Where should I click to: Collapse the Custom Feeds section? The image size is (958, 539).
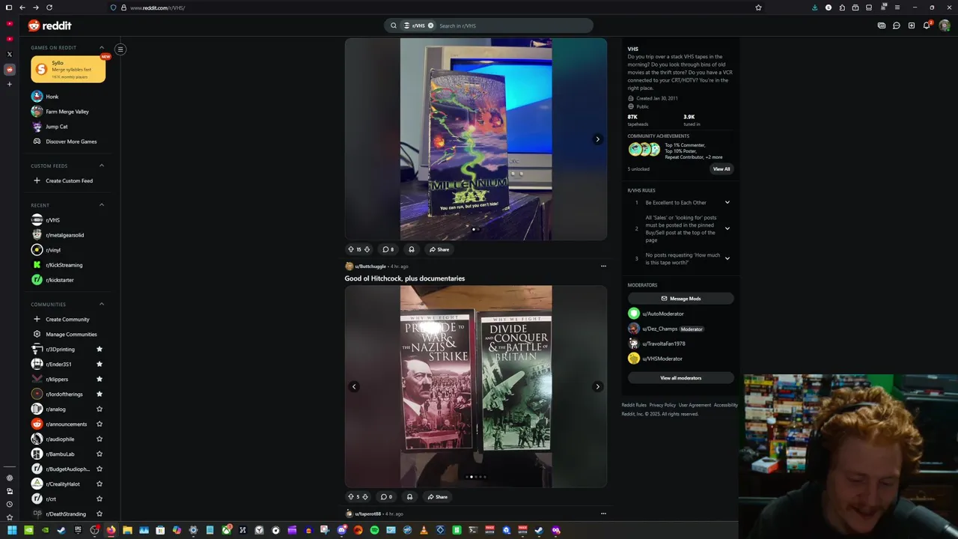point(102,165)
